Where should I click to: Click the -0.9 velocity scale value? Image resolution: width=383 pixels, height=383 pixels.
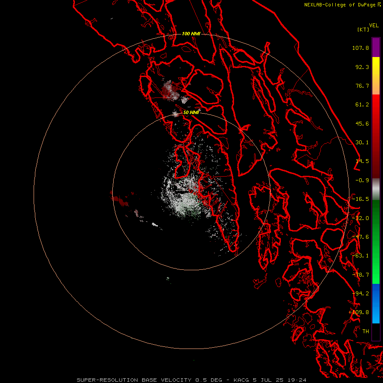pos(362,180)
